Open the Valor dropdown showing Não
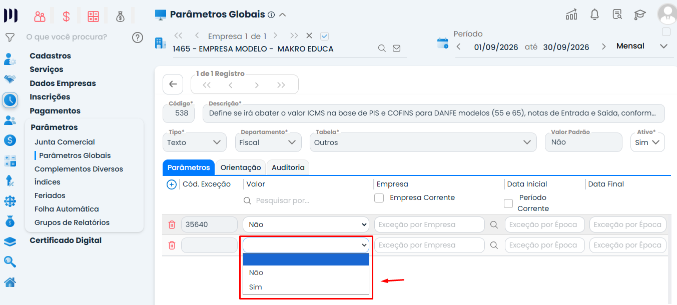 pos(306,224)
